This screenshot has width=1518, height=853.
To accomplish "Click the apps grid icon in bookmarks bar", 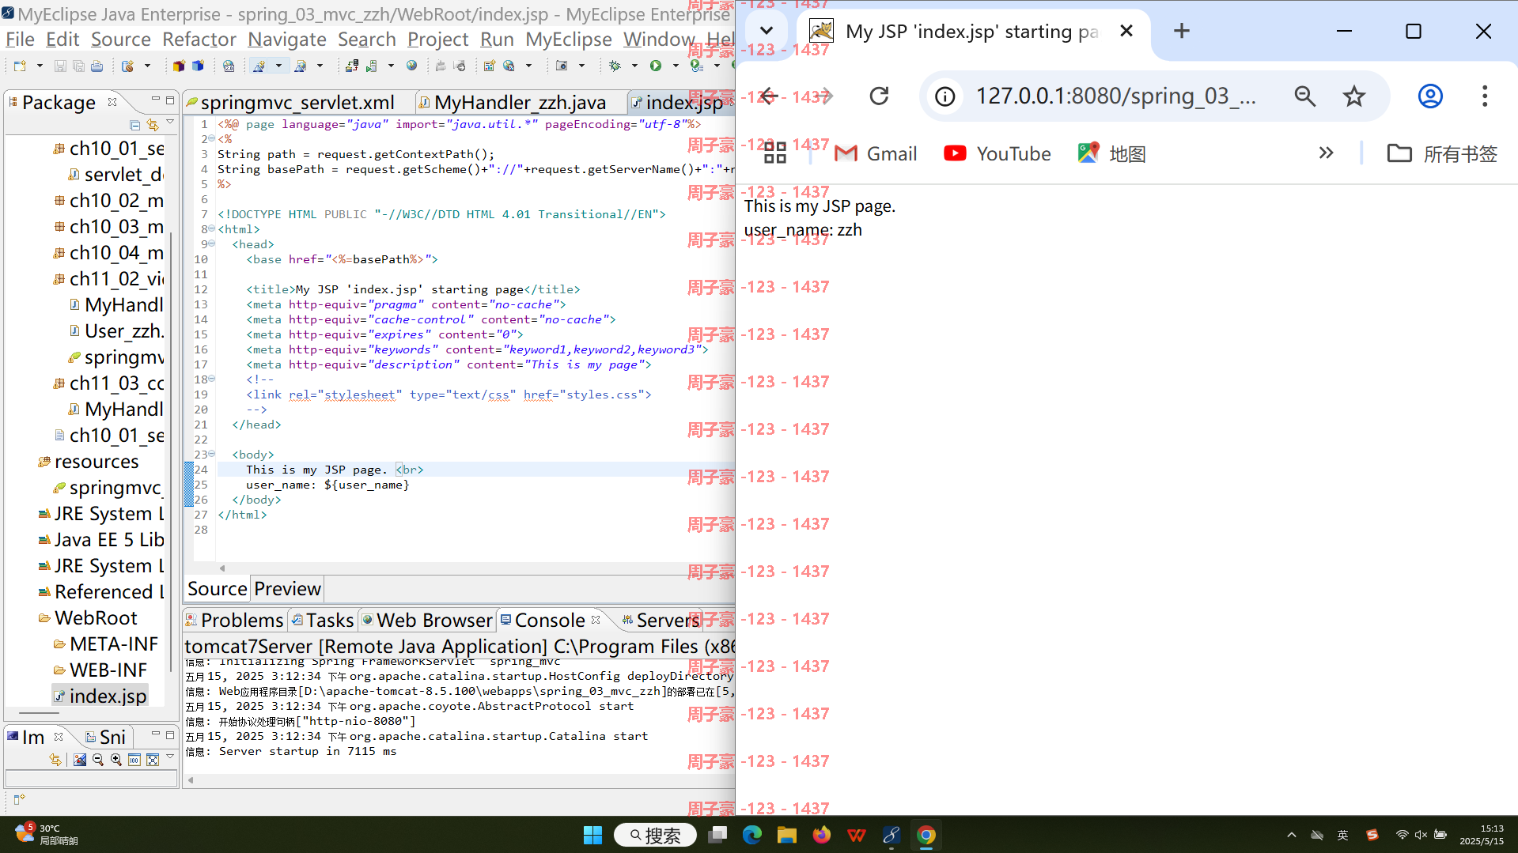I will 775,153.
